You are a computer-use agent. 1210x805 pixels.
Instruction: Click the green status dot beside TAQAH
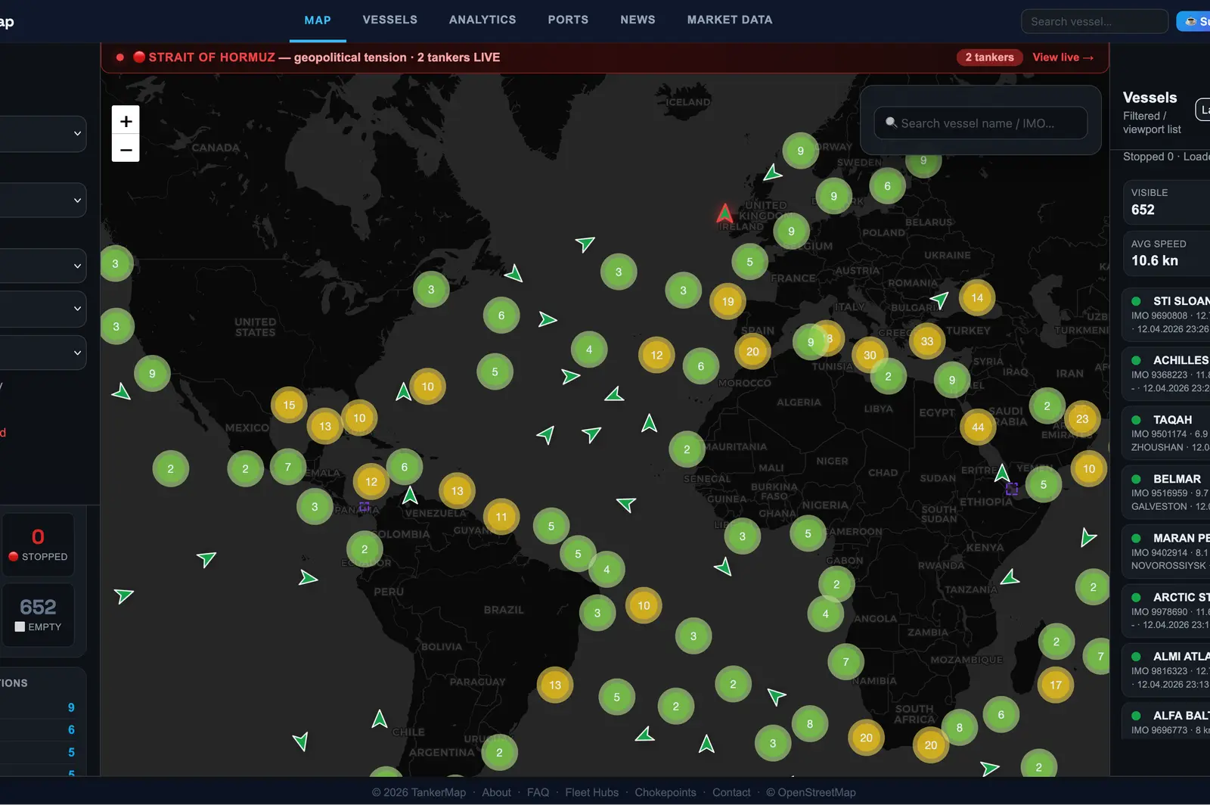coord(1136,420)
